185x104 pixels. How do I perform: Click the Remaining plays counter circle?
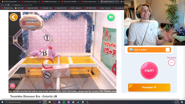tap(171, 62)
